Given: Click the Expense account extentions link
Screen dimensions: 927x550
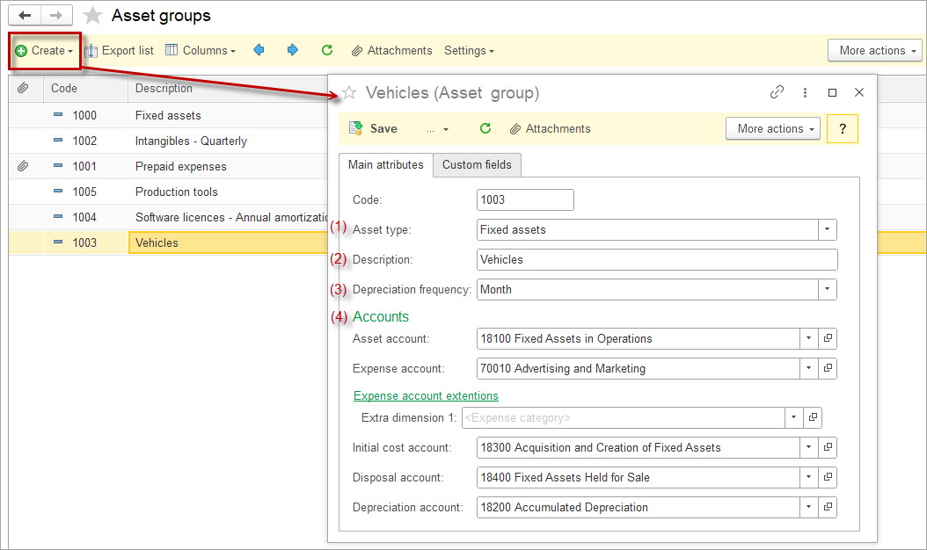Looking at the screenshot, I should point(426,396).
